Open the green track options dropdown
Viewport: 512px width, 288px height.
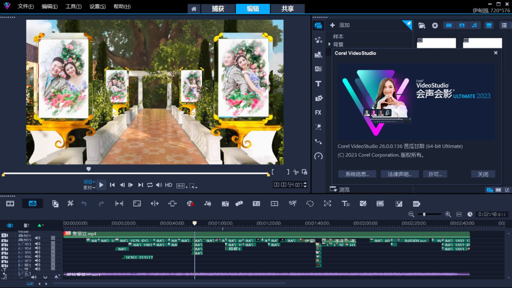click(40, 225)
